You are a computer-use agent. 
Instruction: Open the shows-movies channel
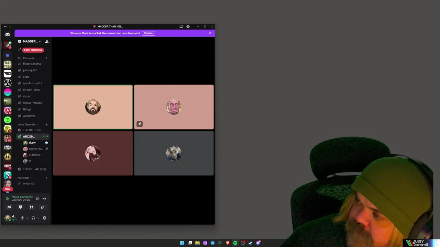[33, 103]
